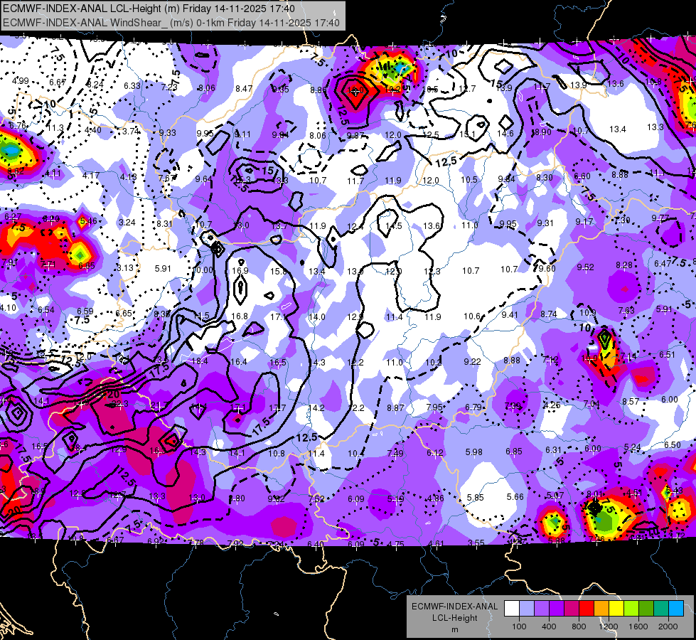Select the yellow legend color swatch

click(x=616, y=609)
